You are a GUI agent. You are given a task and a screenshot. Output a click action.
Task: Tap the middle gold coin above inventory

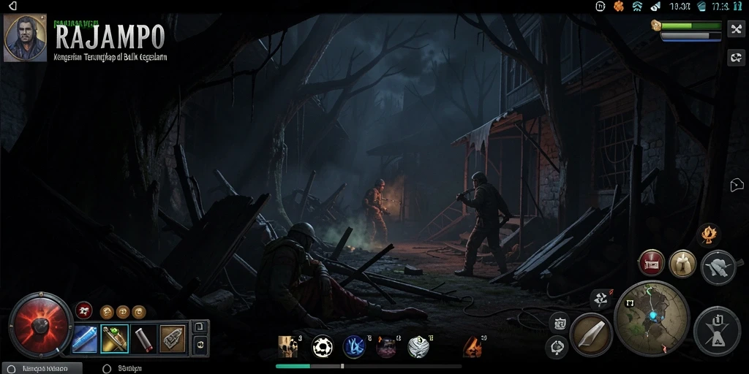pyautogui.click(x=123, y=312)
